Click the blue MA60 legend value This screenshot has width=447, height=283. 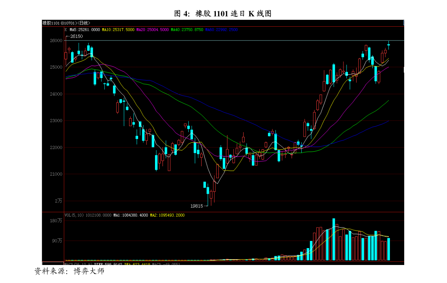pos(221,30)
